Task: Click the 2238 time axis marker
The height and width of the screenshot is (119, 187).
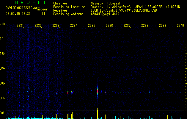Action: pyautogui.click(x=145, y=25)
